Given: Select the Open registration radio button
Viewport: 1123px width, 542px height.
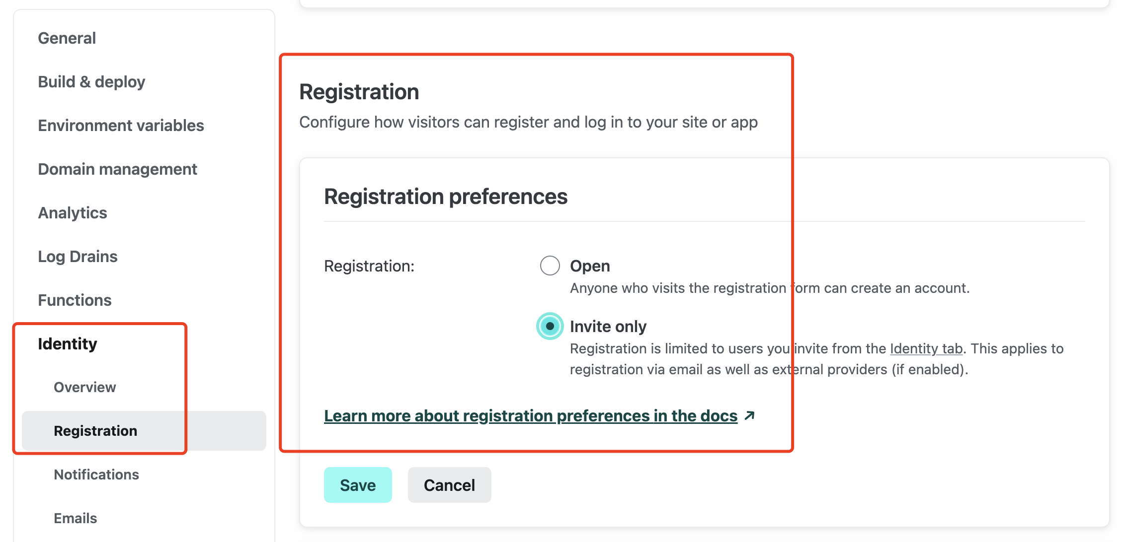Looking at the screenshot, I should click(550, 266).
